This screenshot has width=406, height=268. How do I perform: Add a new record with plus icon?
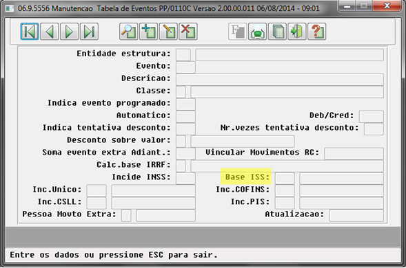[x=149, y=32]
